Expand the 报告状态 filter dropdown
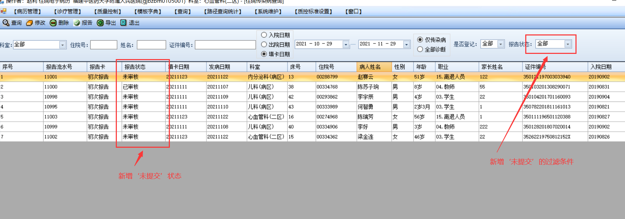 pyautogui.click(x=568, y=44)
